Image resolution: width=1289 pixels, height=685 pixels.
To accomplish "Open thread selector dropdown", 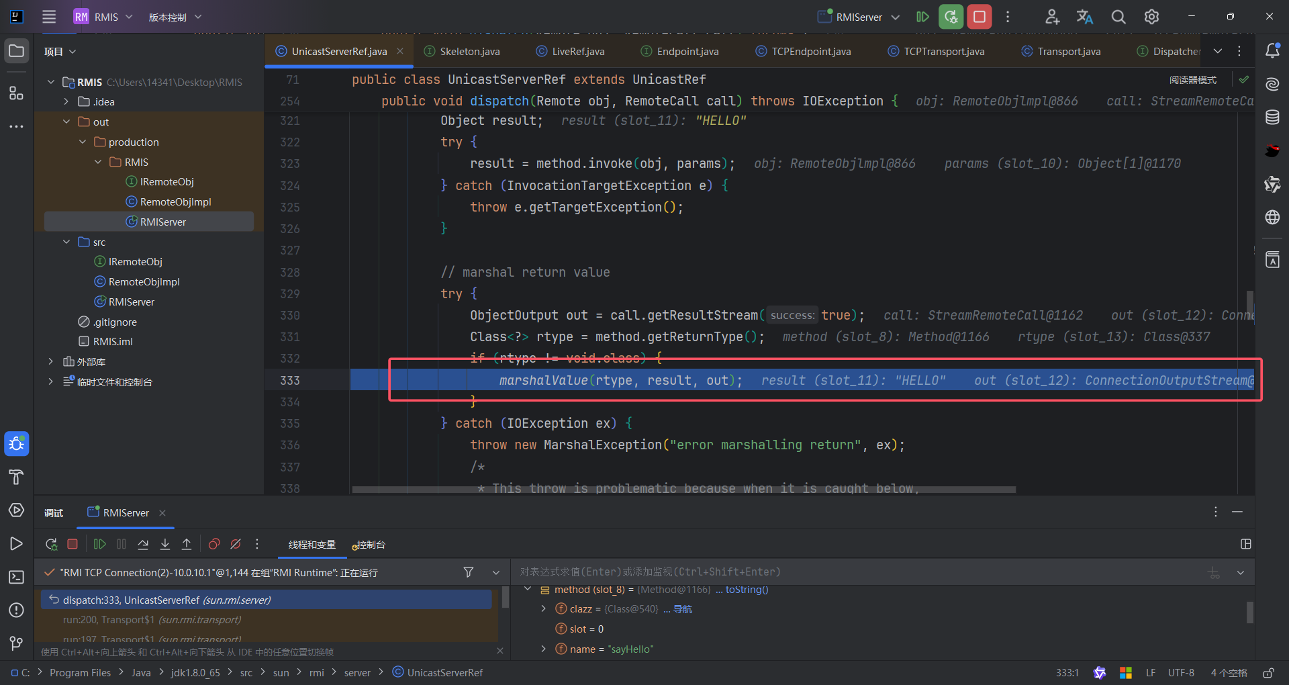I will pyautogui.click(x=496, y=572).
